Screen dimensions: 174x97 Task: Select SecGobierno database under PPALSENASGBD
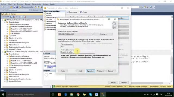coord(15,33)
